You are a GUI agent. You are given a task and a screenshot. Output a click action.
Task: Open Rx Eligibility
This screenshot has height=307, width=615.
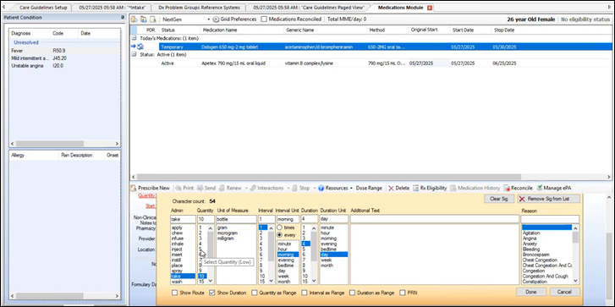[431, 189]
